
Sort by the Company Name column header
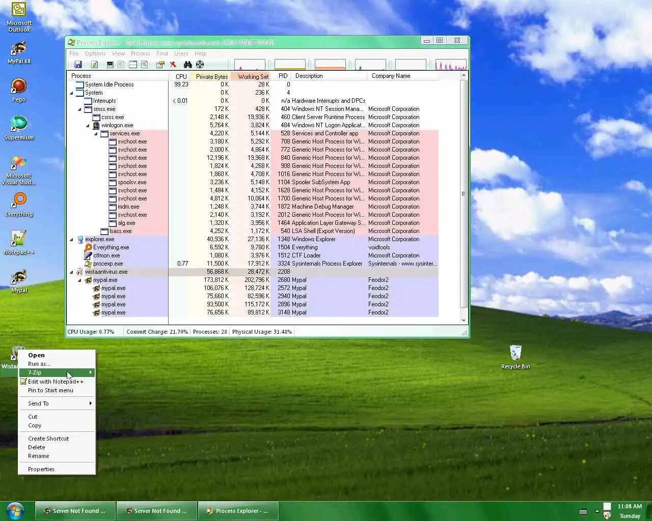pyautogui.click(x=402, y=76)
